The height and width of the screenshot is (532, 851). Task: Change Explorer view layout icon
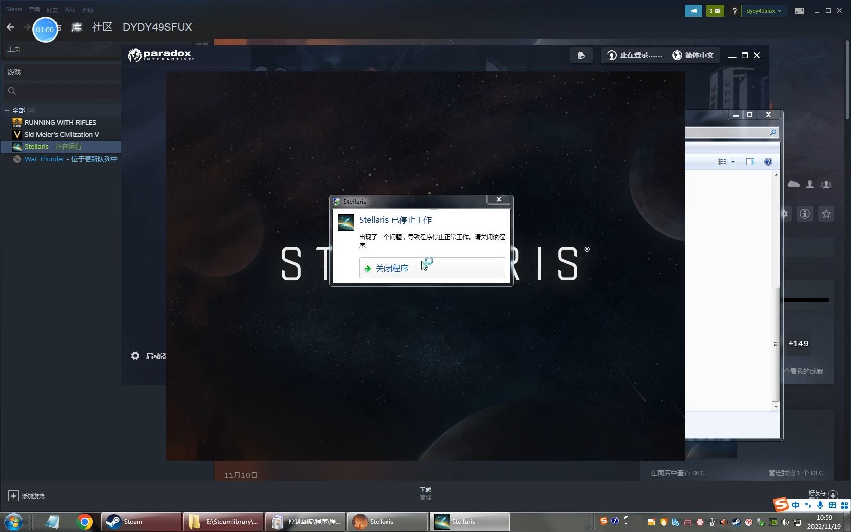pos(722,162)
